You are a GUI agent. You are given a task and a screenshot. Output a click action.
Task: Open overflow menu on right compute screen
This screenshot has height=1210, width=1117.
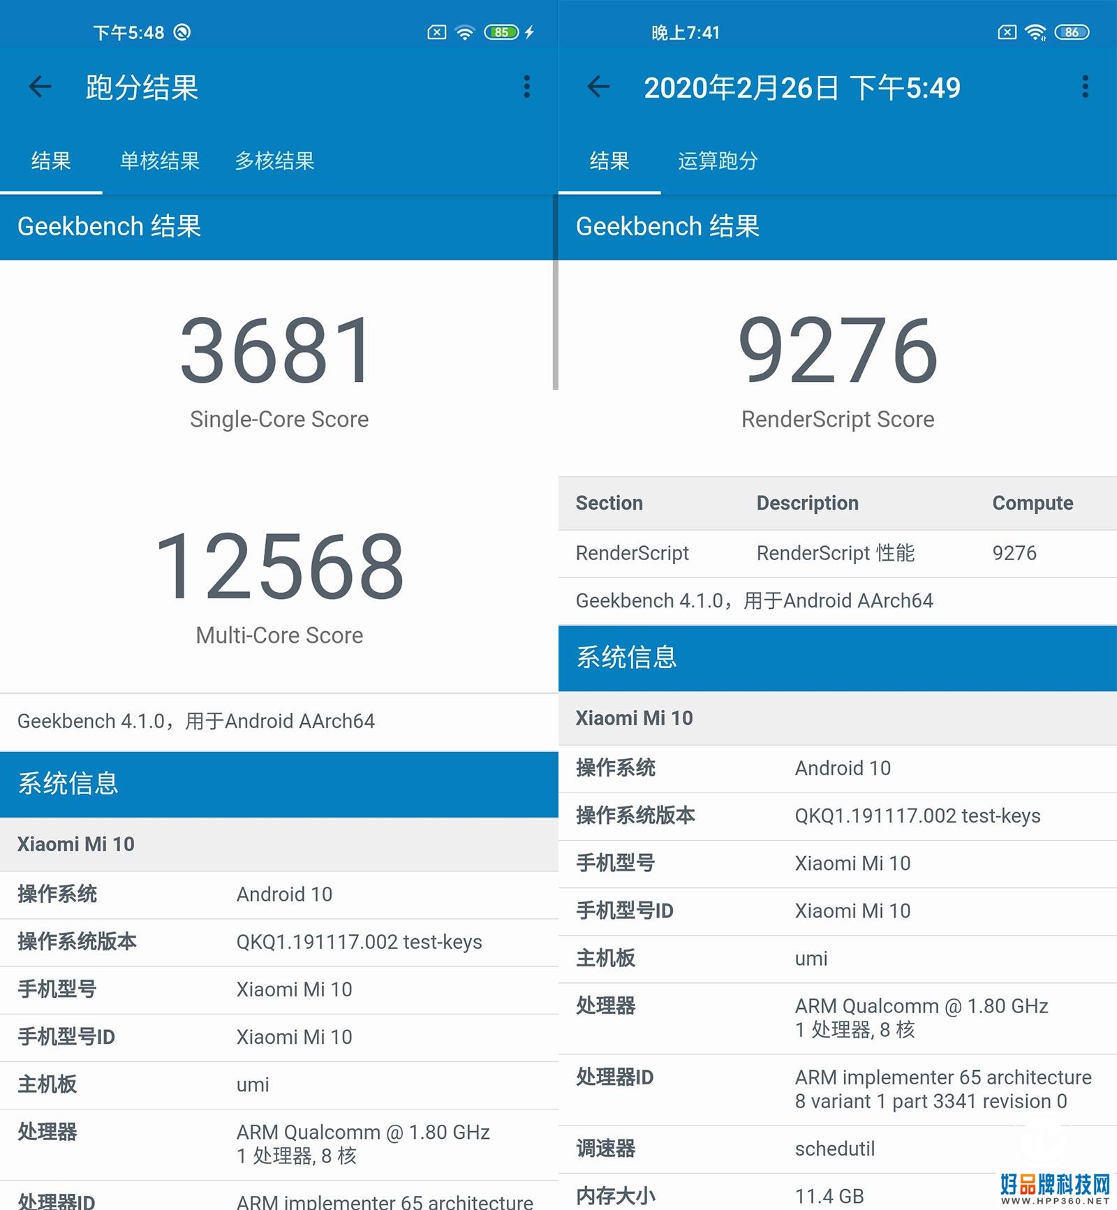[1085, 87]
